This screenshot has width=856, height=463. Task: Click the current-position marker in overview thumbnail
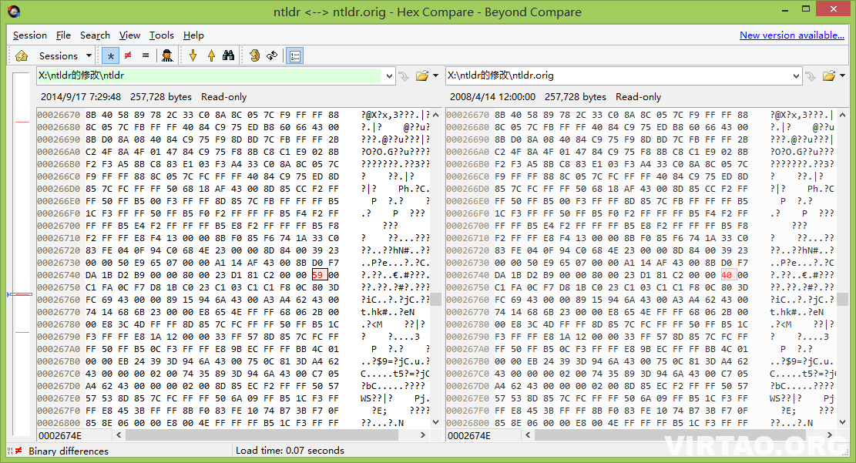coord(20,294)
